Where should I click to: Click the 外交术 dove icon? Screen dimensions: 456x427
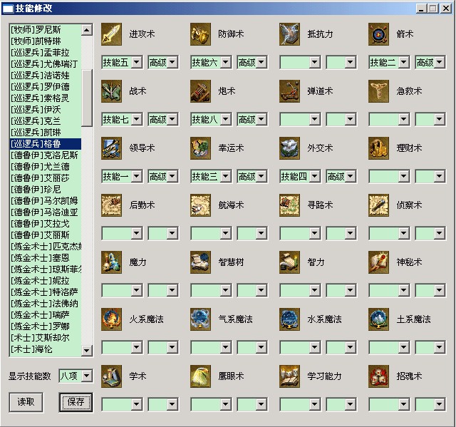(289, 148)
